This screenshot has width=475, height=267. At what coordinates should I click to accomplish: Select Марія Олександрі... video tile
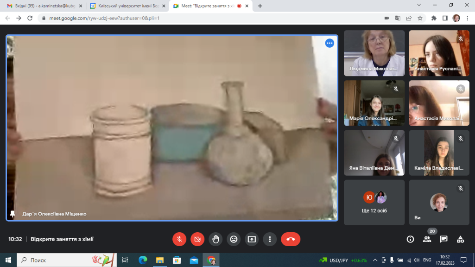tap(374, 103)
